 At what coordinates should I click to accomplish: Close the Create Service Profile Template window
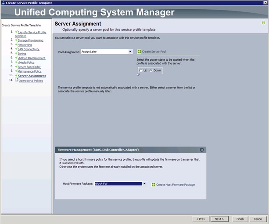[265, 3]
